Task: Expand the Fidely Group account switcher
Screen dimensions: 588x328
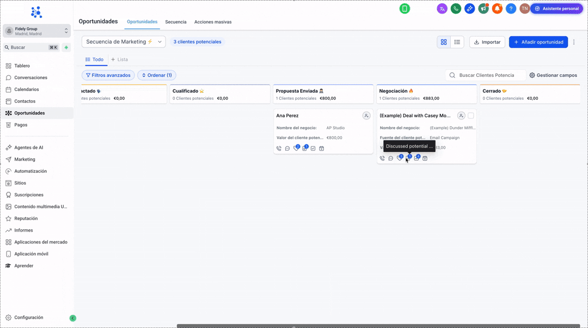Action: [x=36, y=31]
